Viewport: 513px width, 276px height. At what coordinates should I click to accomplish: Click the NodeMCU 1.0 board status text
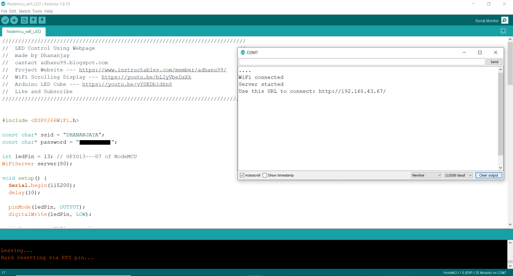[x=475, y=273]
